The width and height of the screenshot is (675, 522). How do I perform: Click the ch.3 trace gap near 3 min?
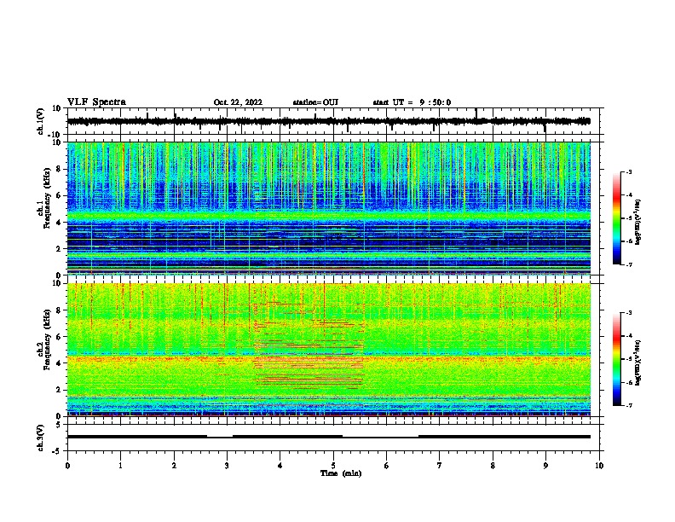coord(220,437)
